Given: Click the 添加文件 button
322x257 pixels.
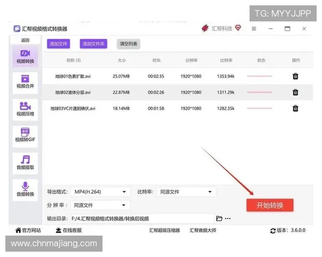Looking at the screenshot, I should coord(58,44).
